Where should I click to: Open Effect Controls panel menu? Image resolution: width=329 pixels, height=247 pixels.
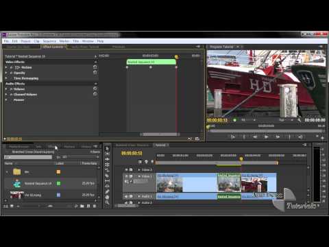click(198, 47)
